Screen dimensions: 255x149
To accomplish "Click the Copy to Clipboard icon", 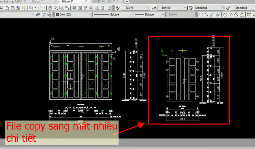I will pos(7,8).
